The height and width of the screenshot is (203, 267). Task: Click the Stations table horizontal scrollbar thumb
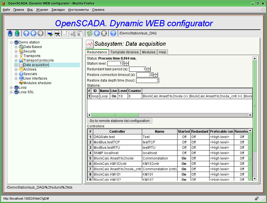[115, 115]
